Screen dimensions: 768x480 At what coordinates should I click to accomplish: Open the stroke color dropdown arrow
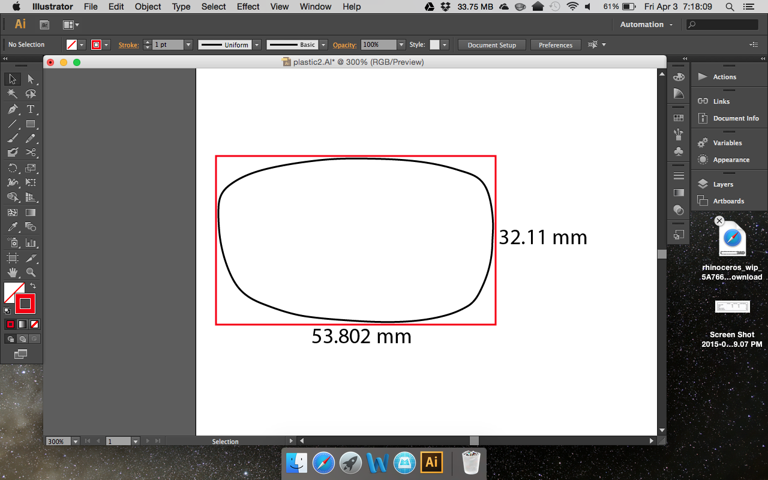(106, 45)
